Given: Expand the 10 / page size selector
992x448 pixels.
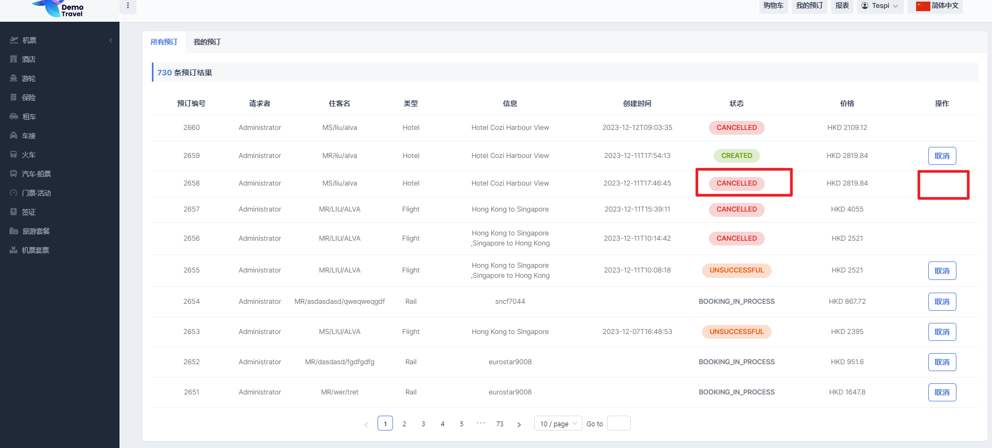Looking at the screenshot, I should click(x=558, y=424).
